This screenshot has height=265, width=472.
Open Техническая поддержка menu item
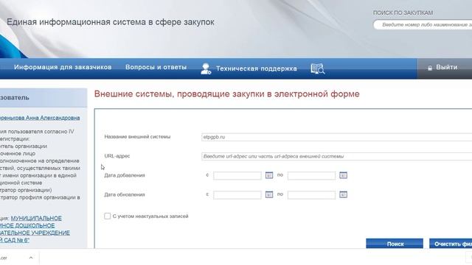pyautogui.click(x=257, y=68)
